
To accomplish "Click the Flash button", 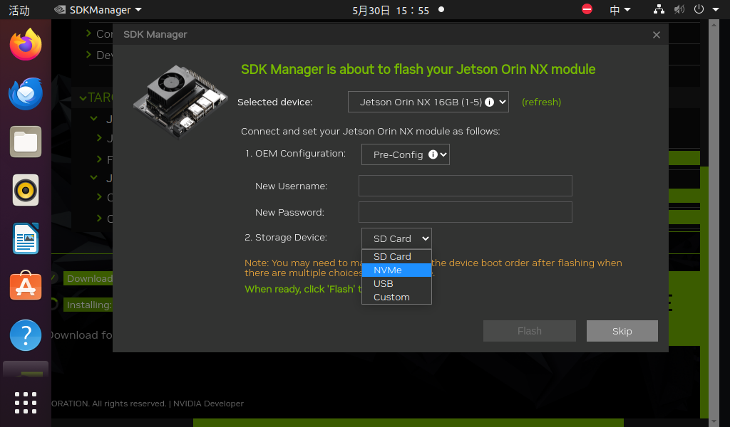I will [530, 331].
